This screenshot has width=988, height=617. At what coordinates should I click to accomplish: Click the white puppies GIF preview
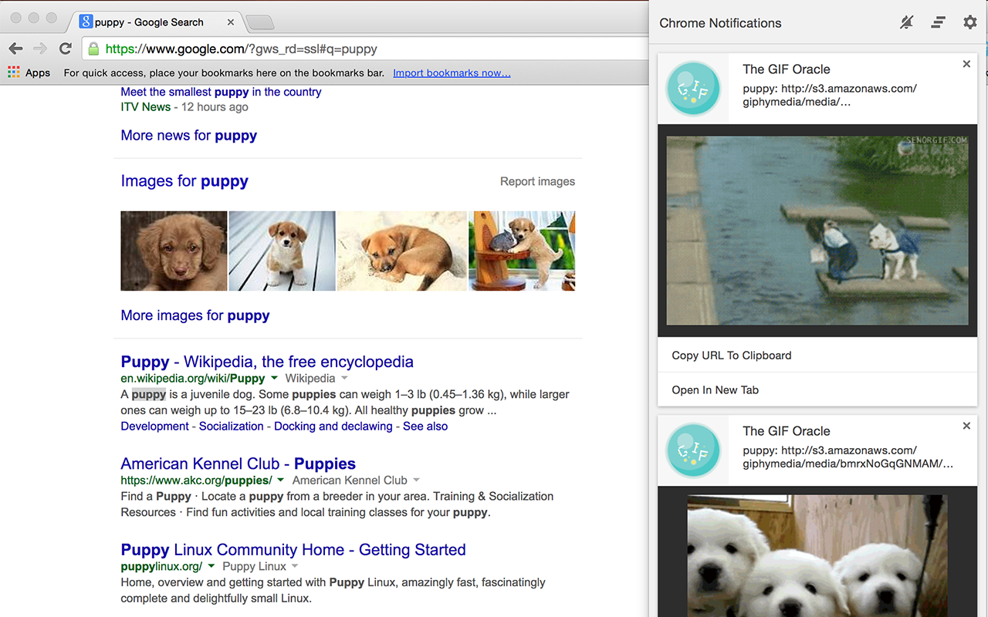[x=817, y=555]
